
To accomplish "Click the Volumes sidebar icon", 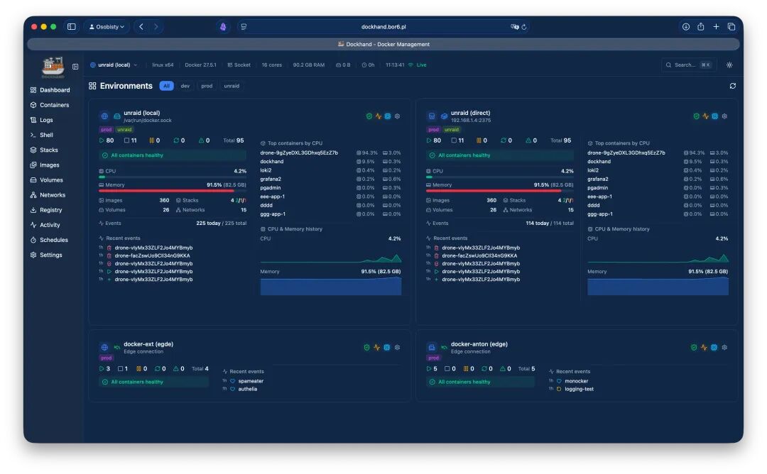I will coord(33,180).
